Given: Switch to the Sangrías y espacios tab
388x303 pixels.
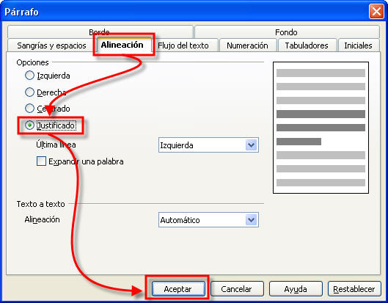Looking at the screenshot, I should click(x=51, y=45).
